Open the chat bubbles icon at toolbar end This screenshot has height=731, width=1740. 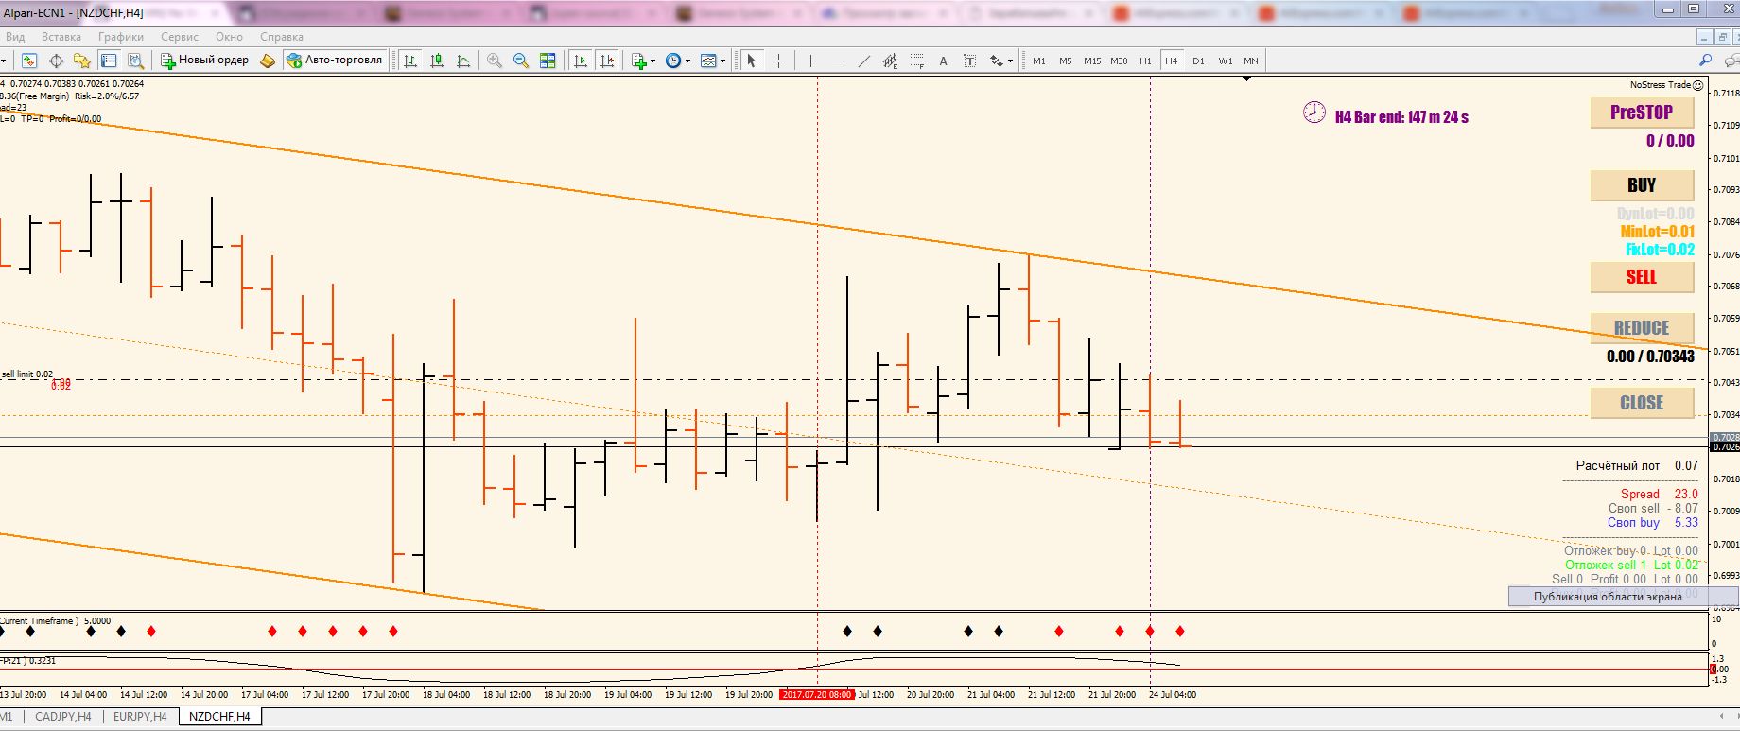pyautogui.click(x=1731, y=61)
